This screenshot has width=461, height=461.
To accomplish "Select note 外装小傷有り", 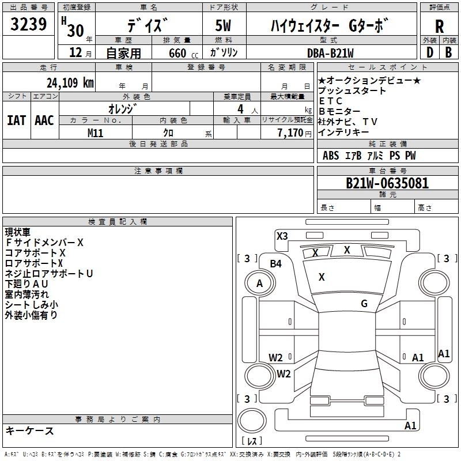I will (x=31, y=315).
